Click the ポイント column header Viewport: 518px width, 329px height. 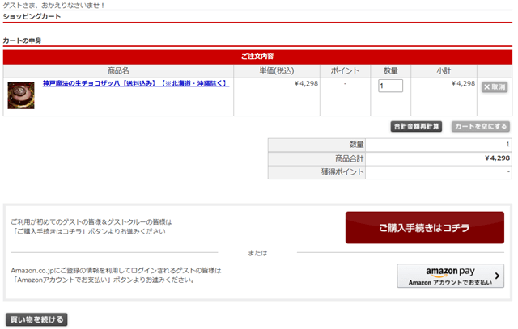345,70
